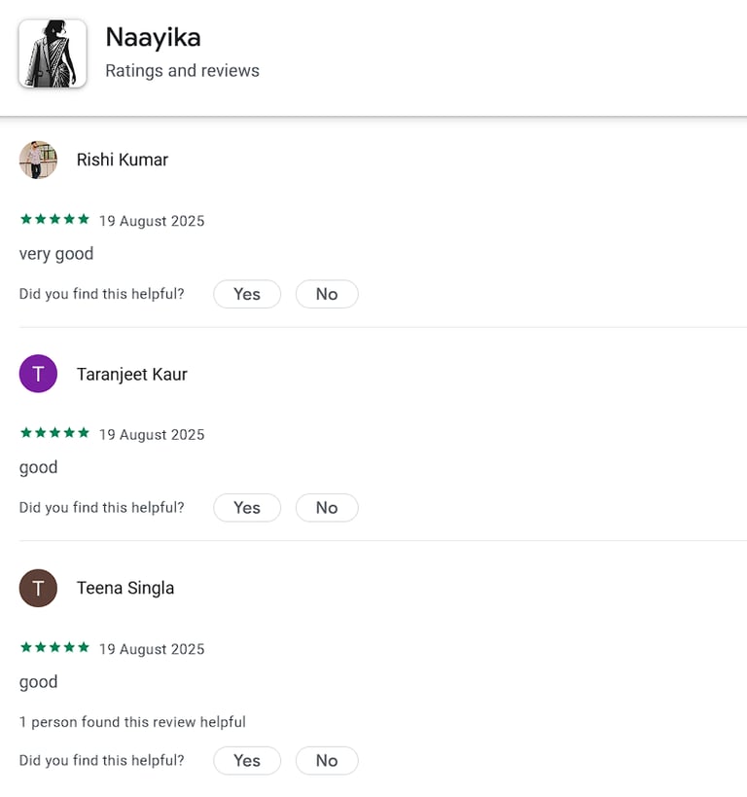Click the Naayika app title
This screenshot has width=747, height=797.
click(x=153, y=38)
